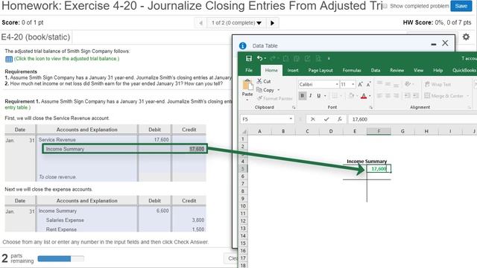Check the Show completed problem box

coord(385,6)
